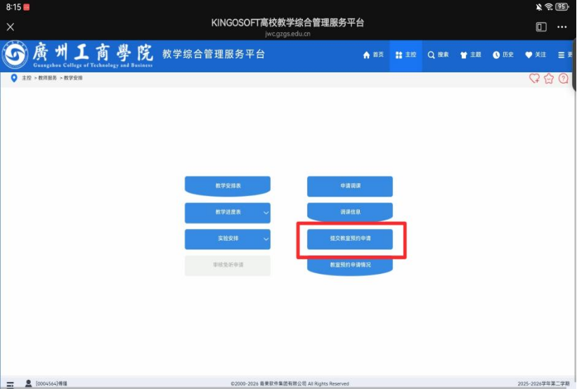Screen dimensions: 577x389
Task: Click 提交教室预约申请 button
Action: click(349, 239)
